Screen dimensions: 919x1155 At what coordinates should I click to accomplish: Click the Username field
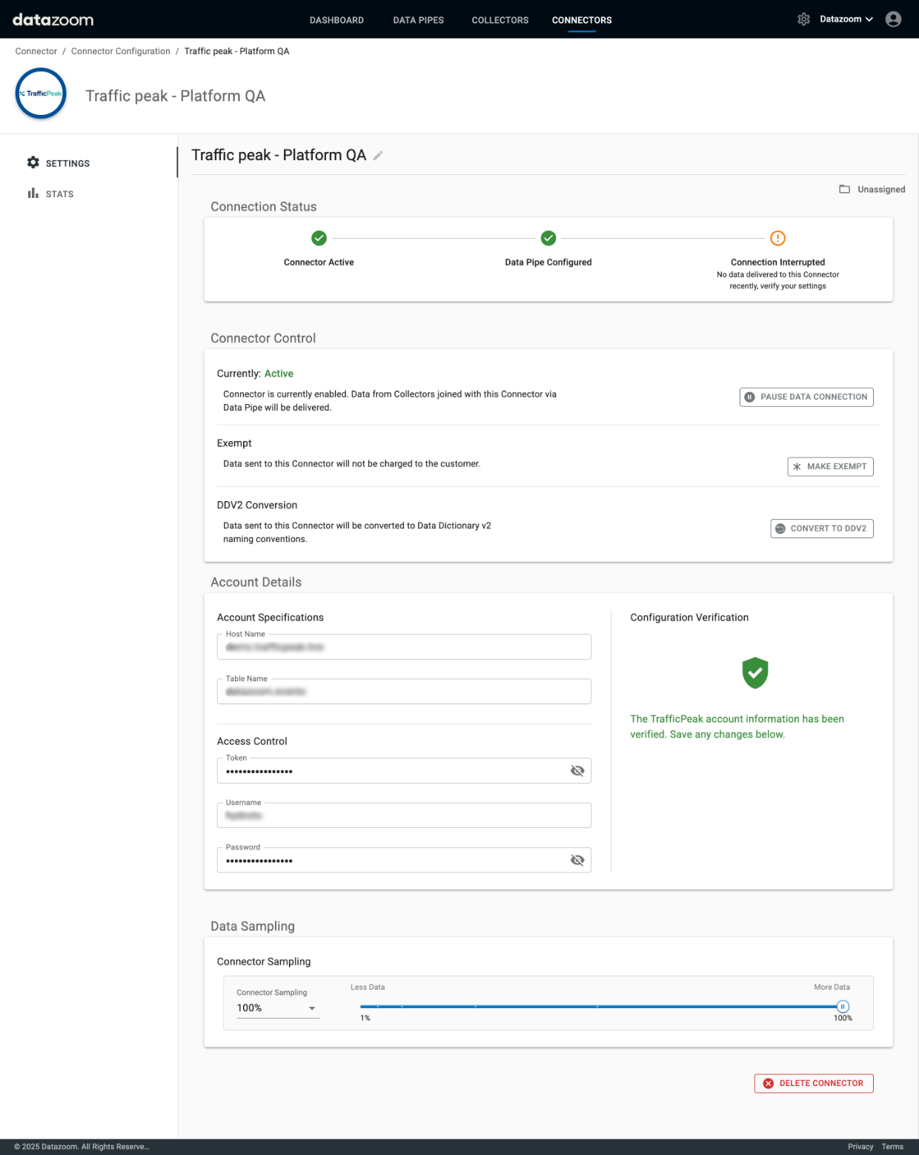(x=404, y=815)
